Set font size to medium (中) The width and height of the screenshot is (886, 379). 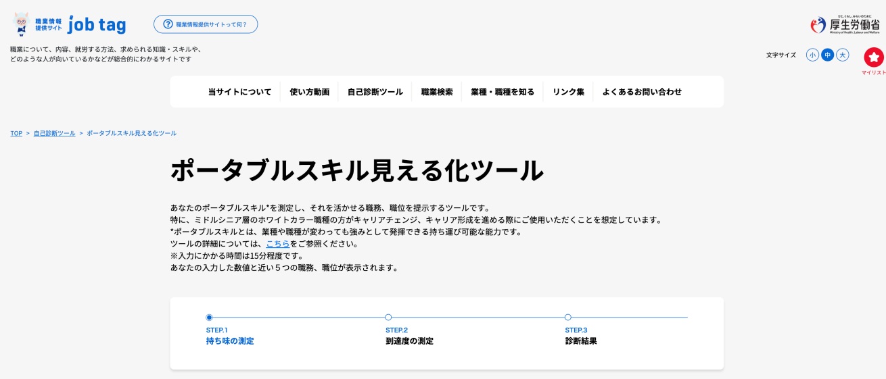click(x=827, y=55)
